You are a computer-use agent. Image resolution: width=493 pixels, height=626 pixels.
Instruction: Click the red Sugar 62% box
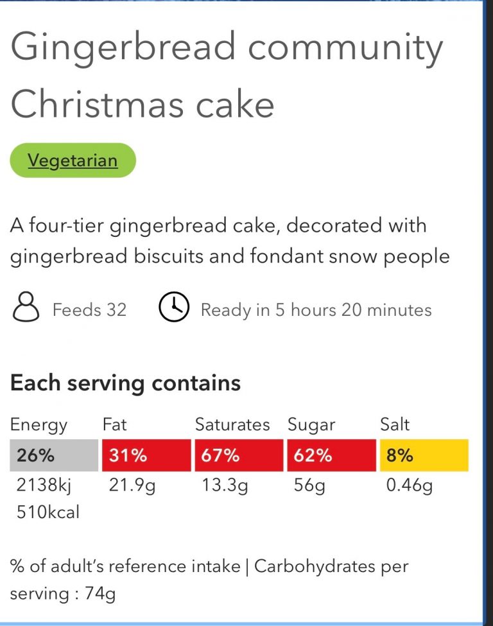coord(332,455)
